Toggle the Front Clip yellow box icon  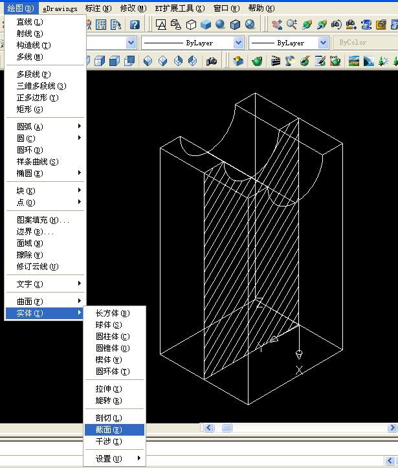[381, 25]
